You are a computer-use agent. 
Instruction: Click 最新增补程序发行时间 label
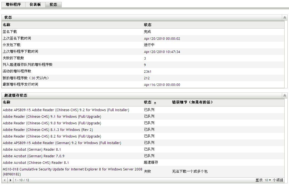20,85
